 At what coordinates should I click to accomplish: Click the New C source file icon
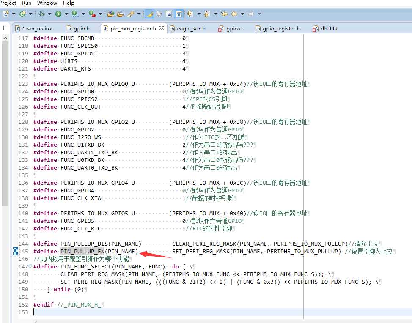click(x=6, y=14)
